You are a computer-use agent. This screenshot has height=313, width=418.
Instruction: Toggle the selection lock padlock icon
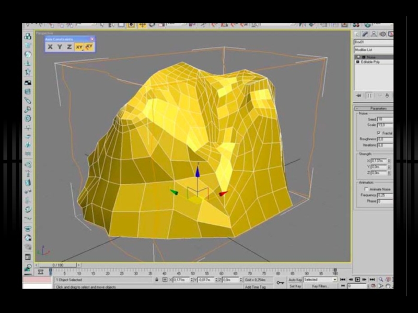pos(157,280)
